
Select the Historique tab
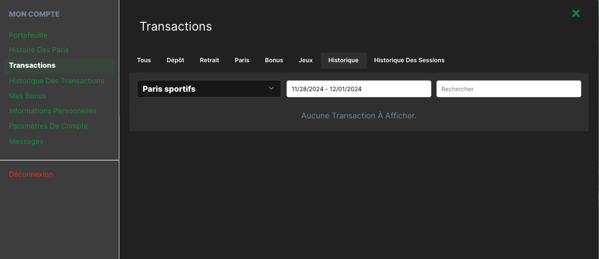point(343,60)
